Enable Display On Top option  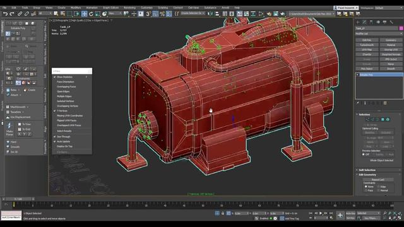coord(64,146)
